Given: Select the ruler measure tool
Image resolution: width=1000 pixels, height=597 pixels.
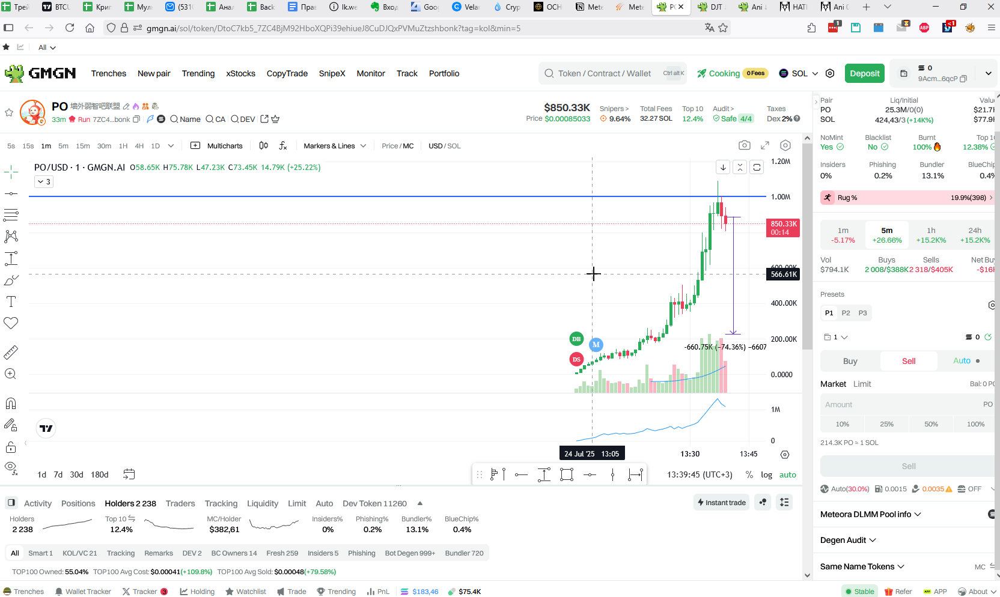Looking at the screenshot, I should pos(11,352).
